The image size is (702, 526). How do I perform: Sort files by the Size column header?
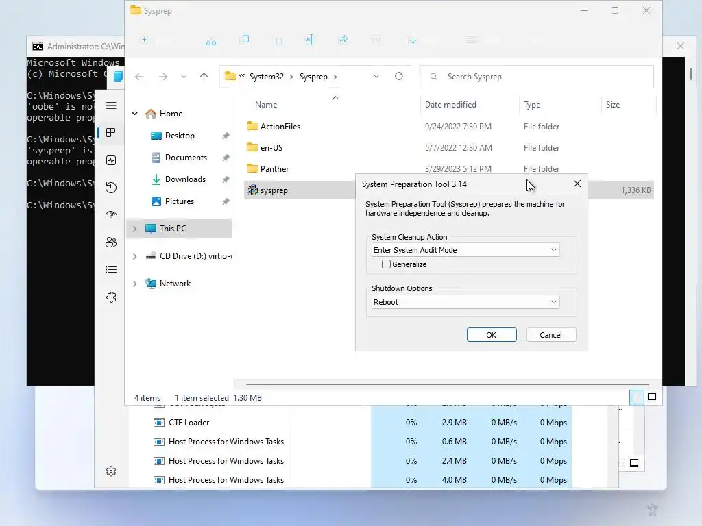point(613,105)
